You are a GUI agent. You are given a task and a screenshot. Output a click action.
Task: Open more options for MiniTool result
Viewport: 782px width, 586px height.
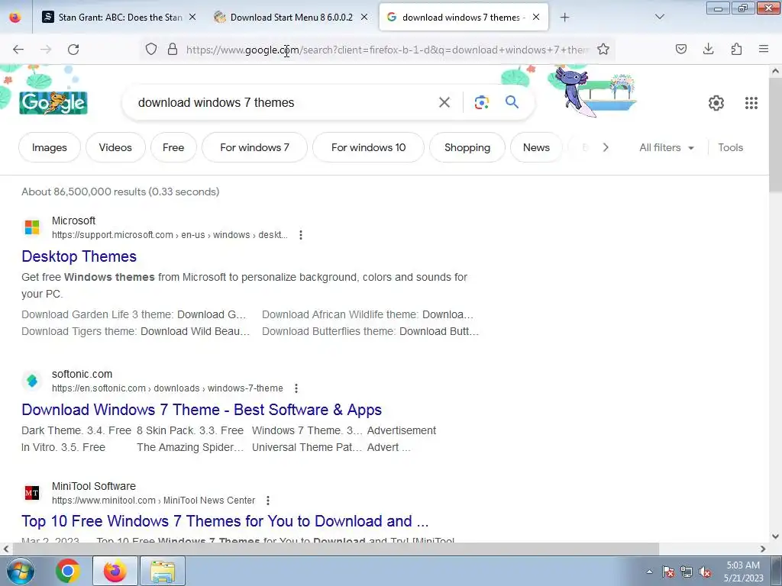[x=268, y=501]
